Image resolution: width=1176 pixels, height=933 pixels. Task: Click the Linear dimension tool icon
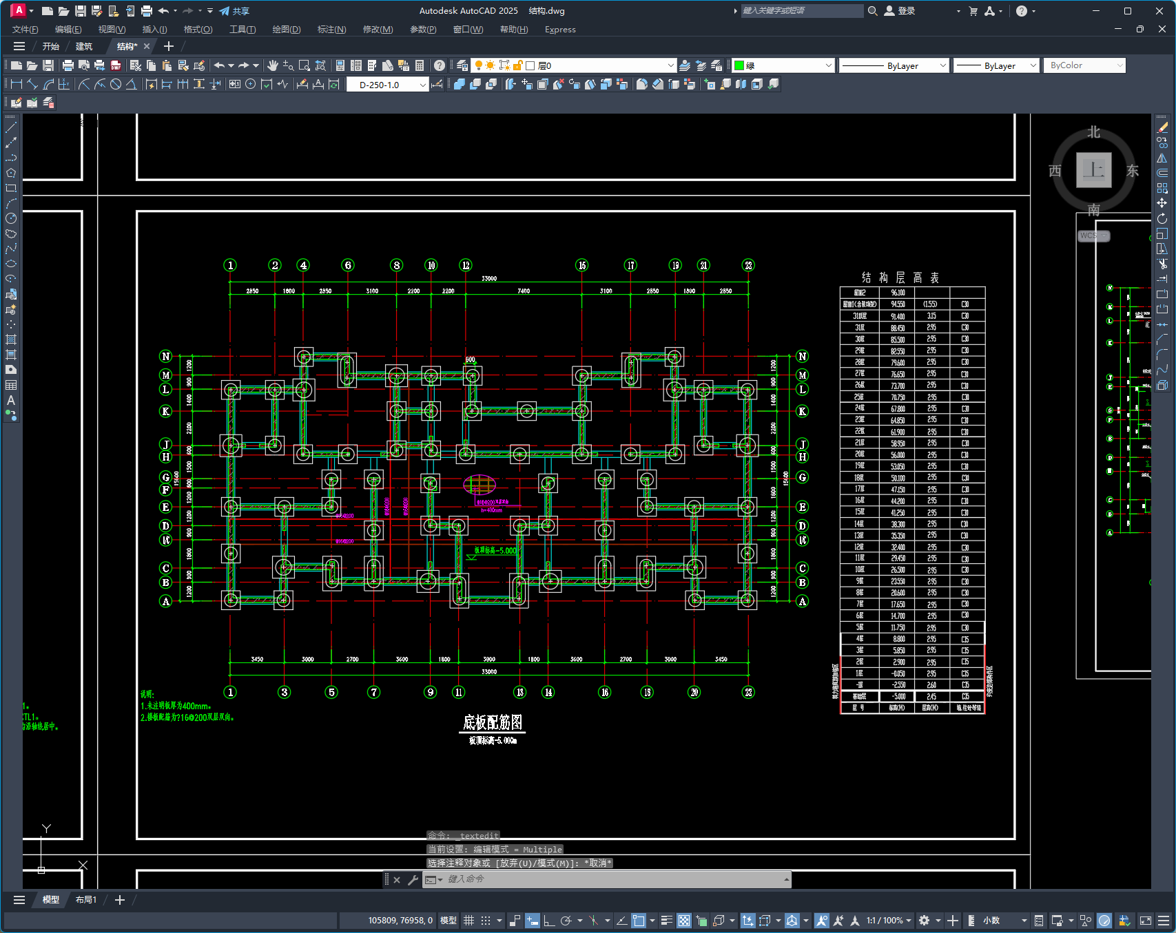[x=16, y=84]
